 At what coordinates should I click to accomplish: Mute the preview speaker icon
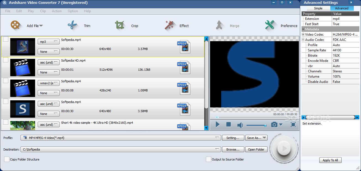pos(240,125)
